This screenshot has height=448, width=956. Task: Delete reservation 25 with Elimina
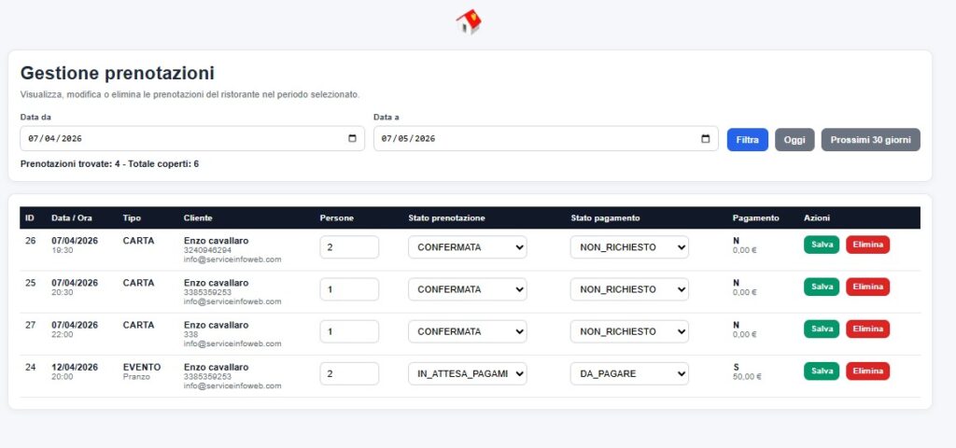click(x=867, y=287)
